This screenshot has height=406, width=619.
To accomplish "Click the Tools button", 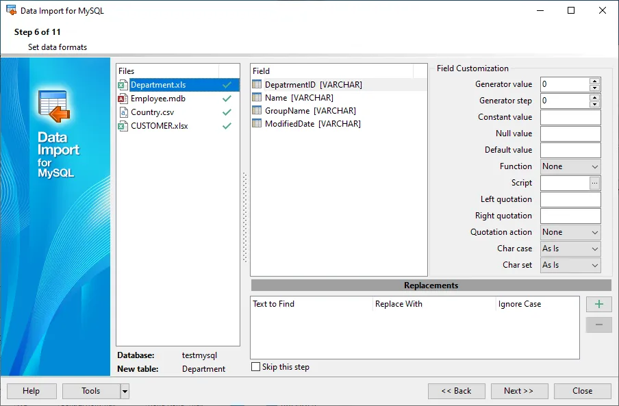I will click(x=91, y=391).
